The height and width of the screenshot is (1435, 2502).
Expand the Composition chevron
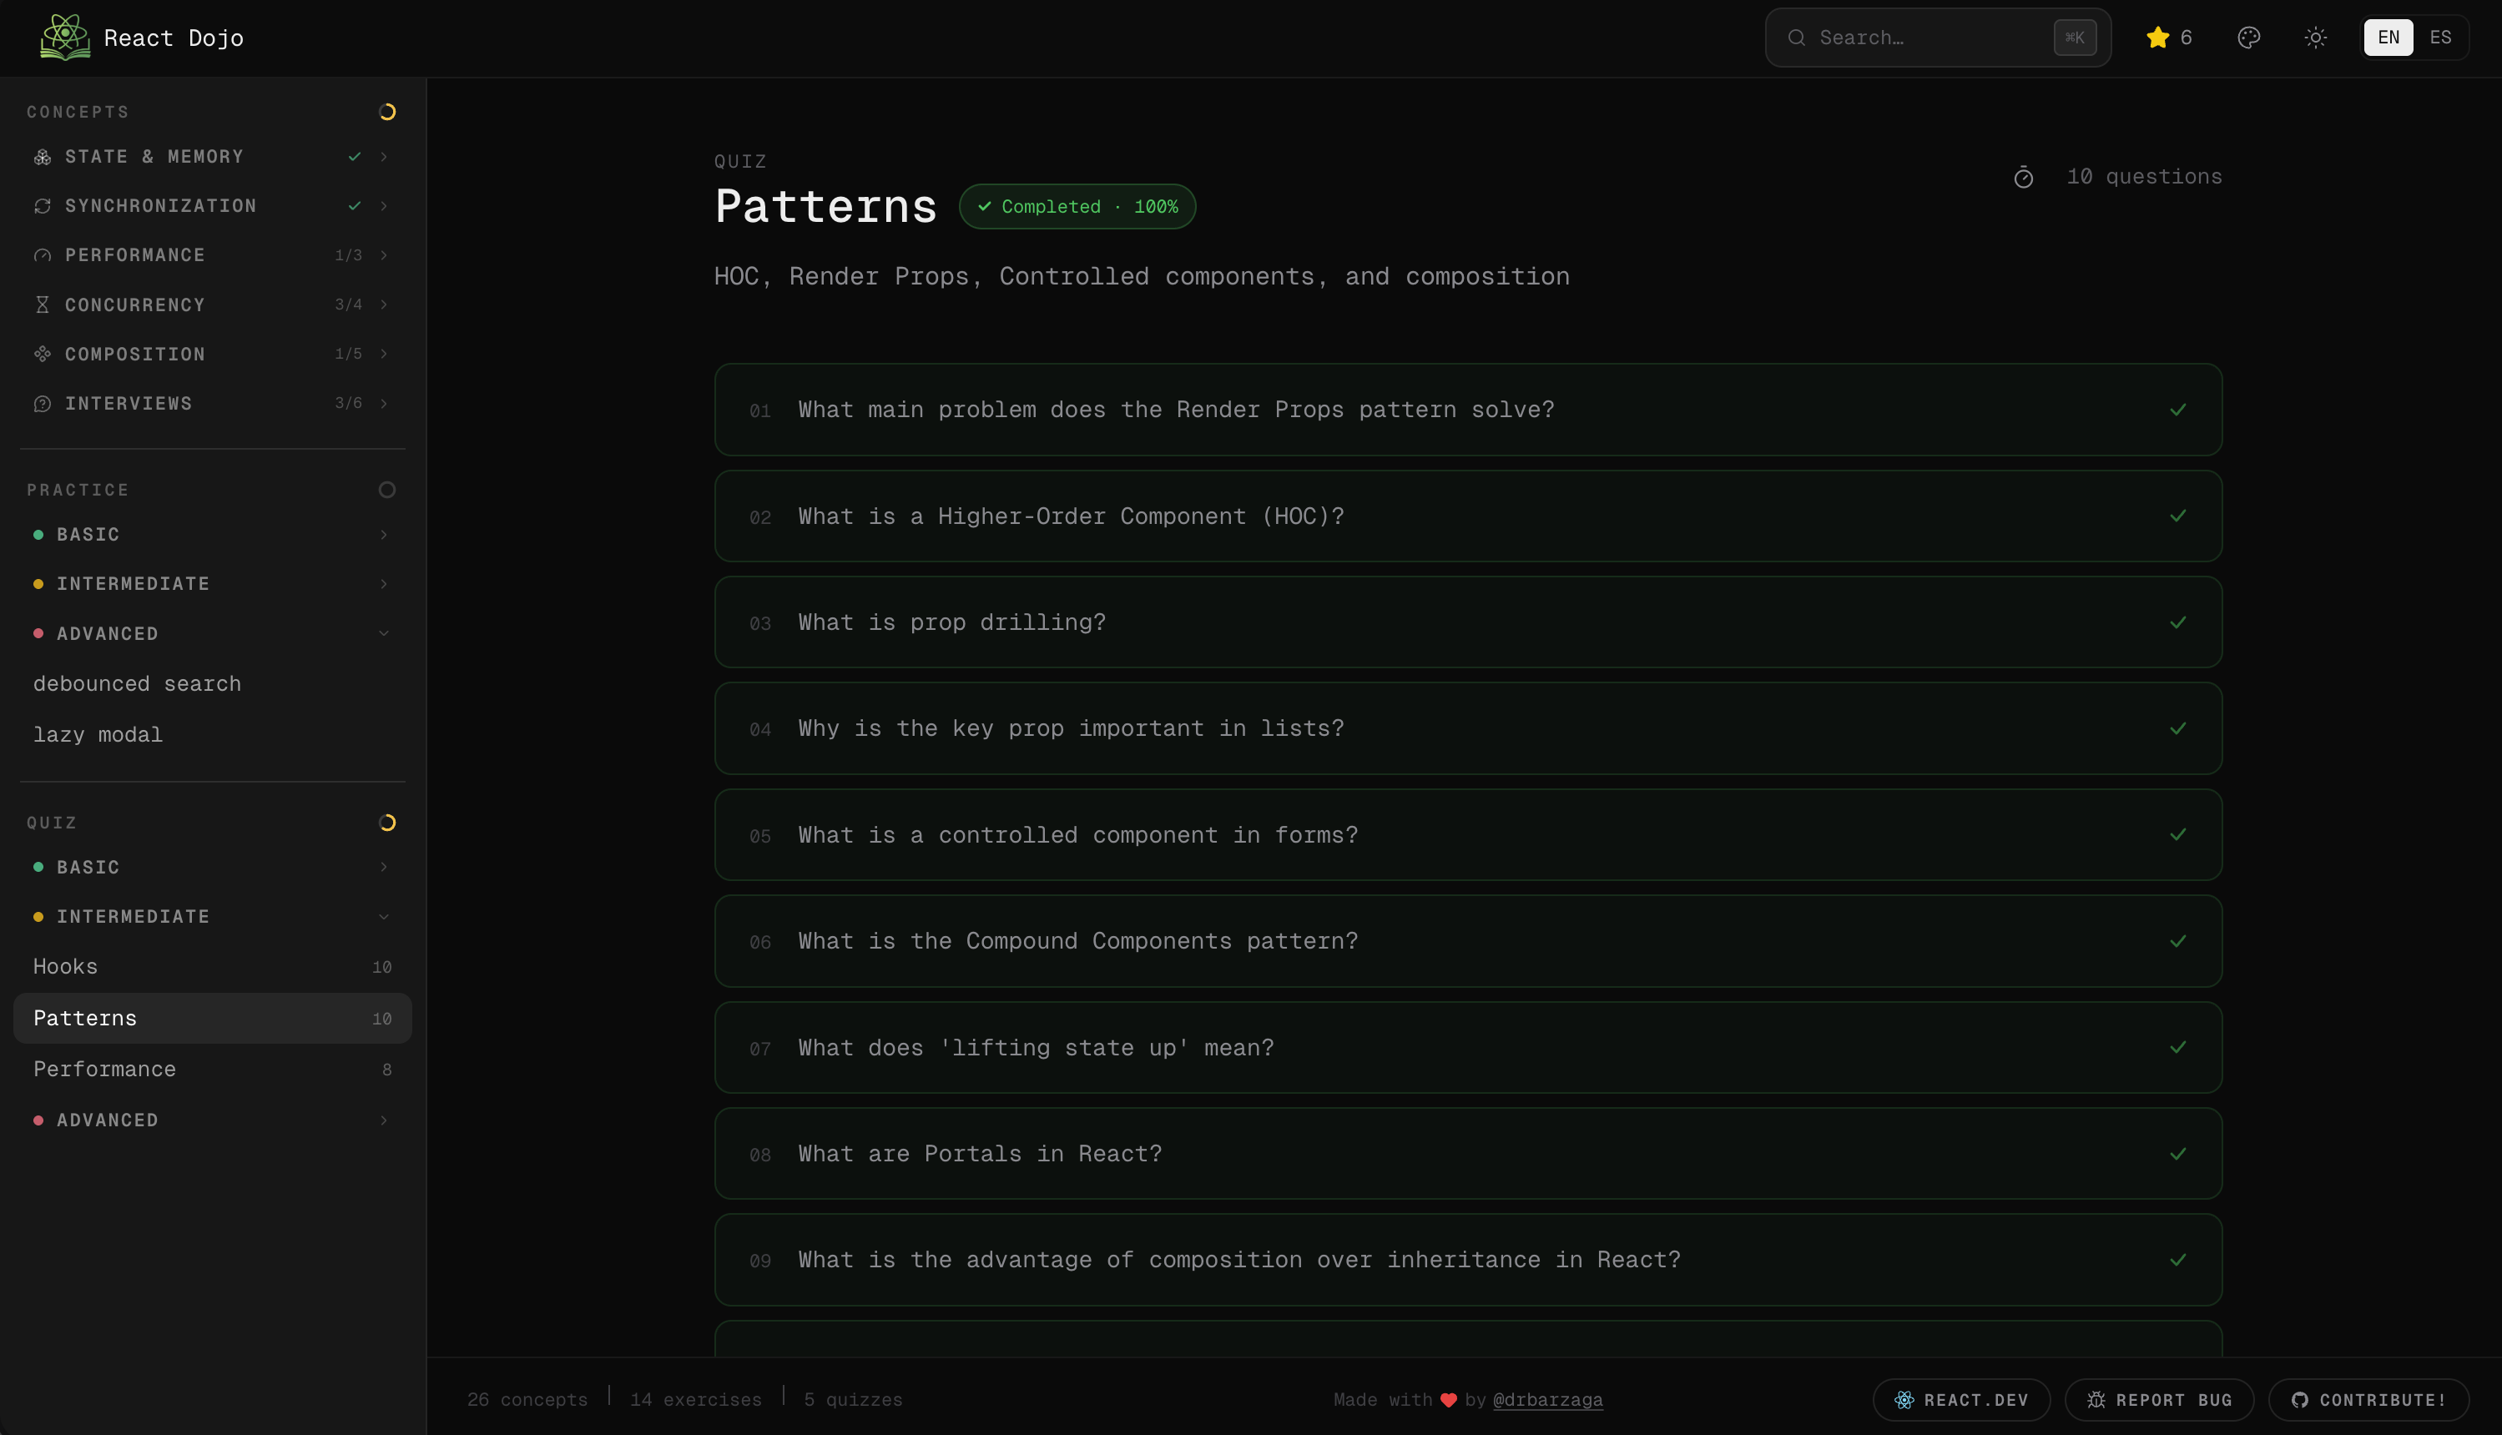point(384,354)
